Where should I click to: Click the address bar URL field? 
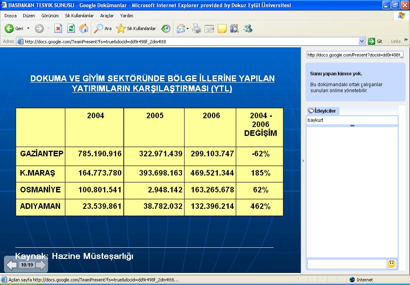click(191, 41)
